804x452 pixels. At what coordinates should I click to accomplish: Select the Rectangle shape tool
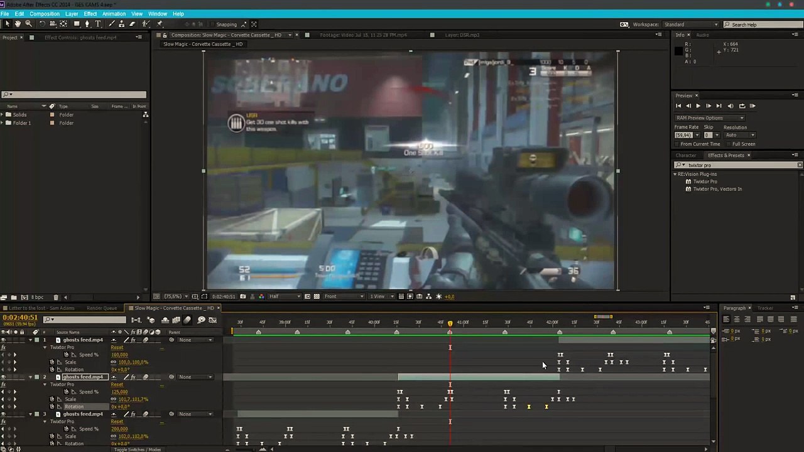[x=77, y=24]
